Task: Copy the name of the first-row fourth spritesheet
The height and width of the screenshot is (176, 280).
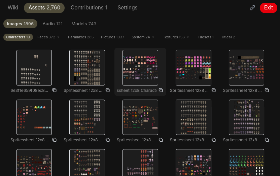Action: coord(214,90)
